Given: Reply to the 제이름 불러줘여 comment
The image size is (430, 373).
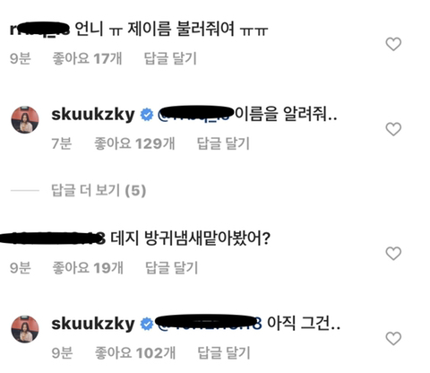Looking at the screenshot, I should 170,58.
